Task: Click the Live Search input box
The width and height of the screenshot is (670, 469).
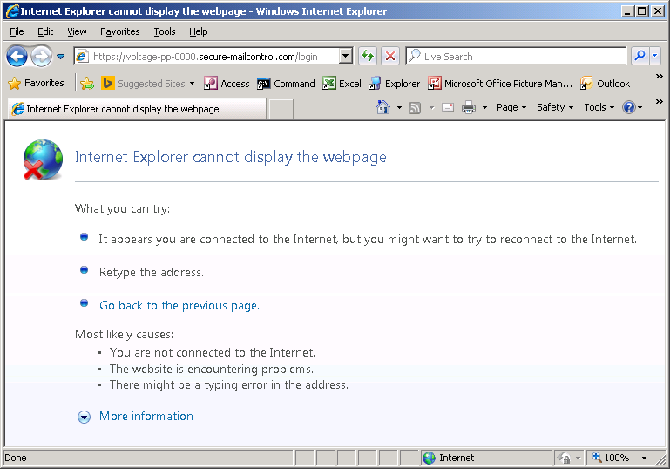Action: pos(516,57)
